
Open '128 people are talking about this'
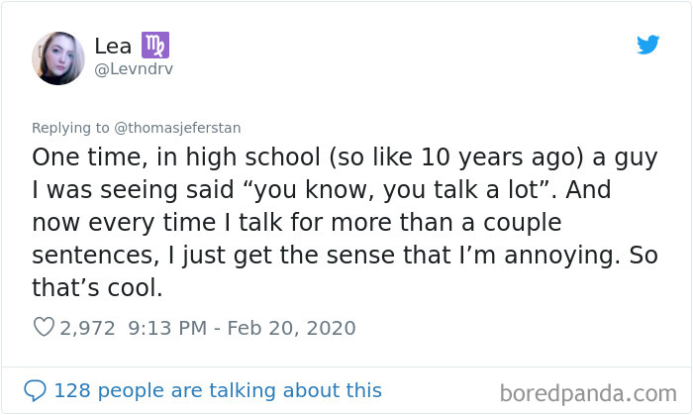point(217,389)
